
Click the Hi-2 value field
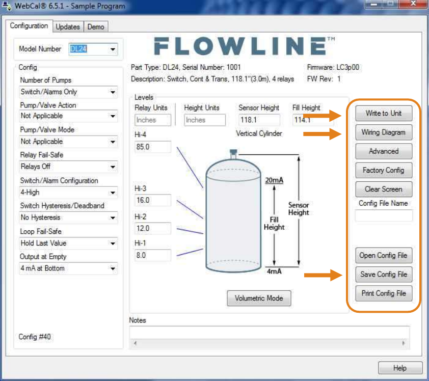click(153, 228)
